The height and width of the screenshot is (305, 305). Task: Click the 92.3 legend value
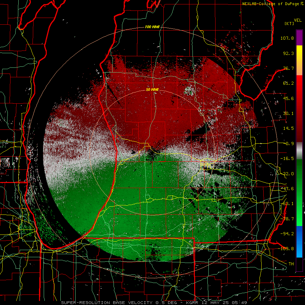[x=288, y=53]
